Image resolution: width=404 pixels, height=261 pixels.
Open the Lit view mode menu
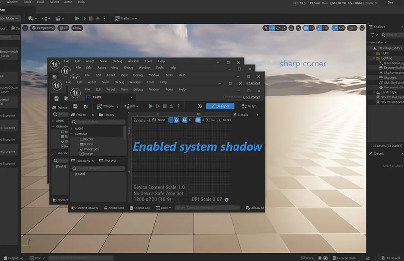pyautogui.click(x=64, y=28)
